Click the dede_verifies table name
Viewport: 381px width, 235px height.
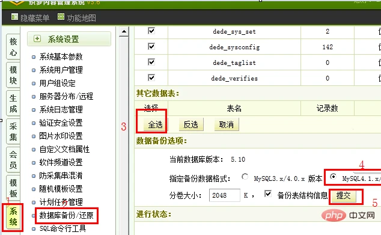(x=234, y=78)
